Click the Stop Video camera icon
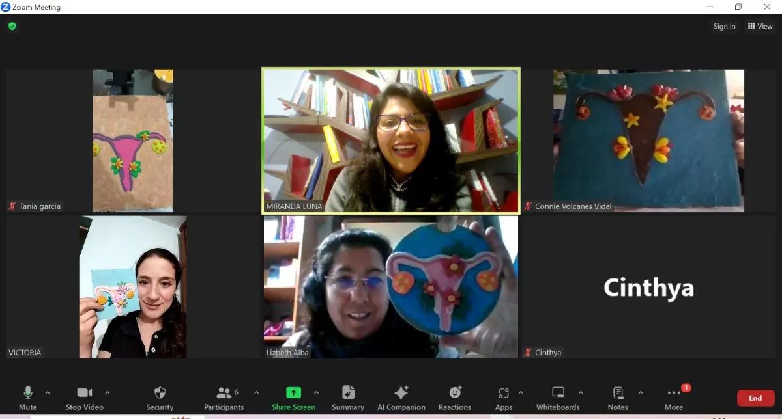782x419 pixels. pyautogui.click(x=85, y=392)
